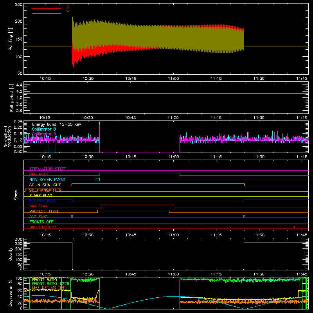Click the yellow FRONT_RATIO legend entry
This screenshot has height=313, width=313.
tap(45, 280)
